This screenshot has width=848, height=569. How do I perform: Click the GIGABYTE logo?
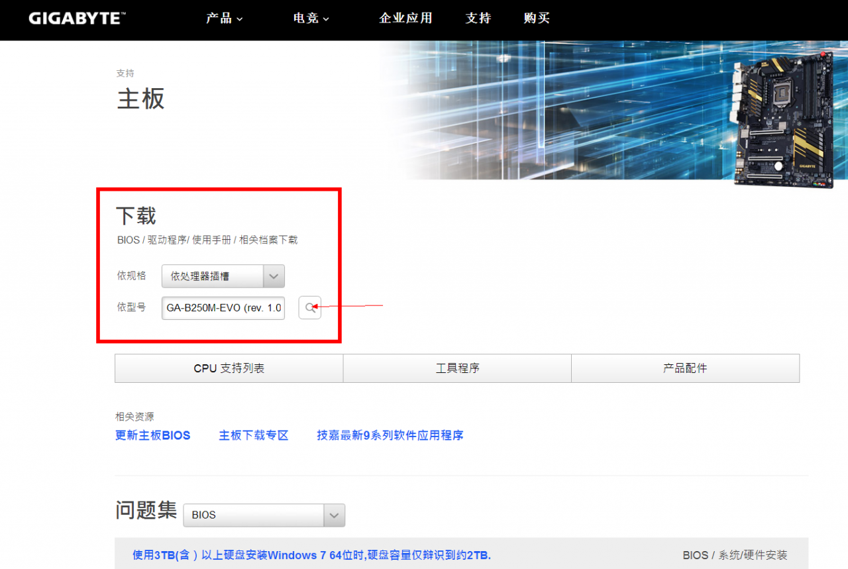pos(78,18)
